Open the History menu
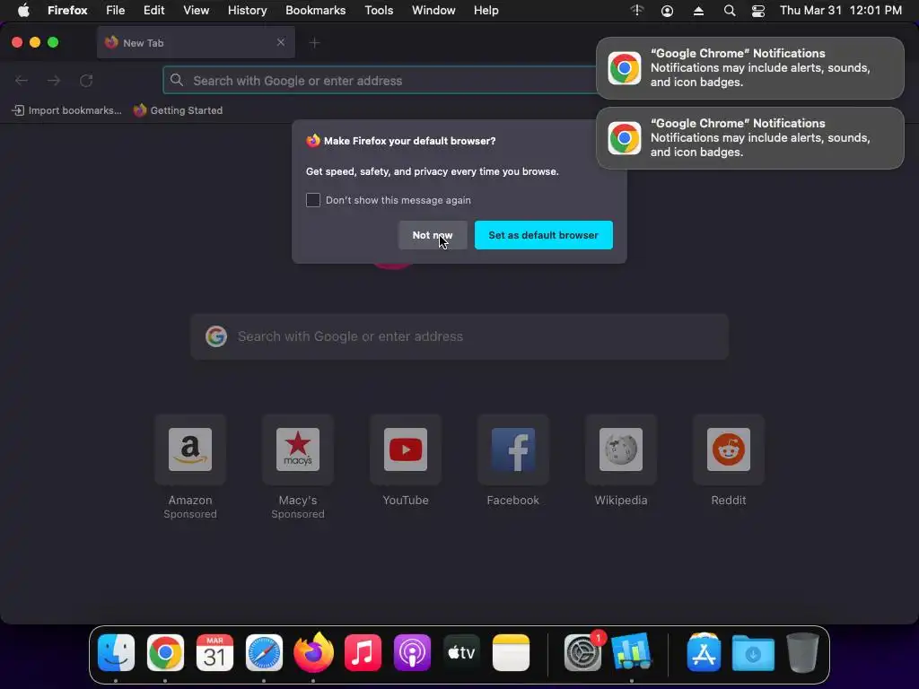This screenshot has height=689, width=919. click(x=248, y=11)
